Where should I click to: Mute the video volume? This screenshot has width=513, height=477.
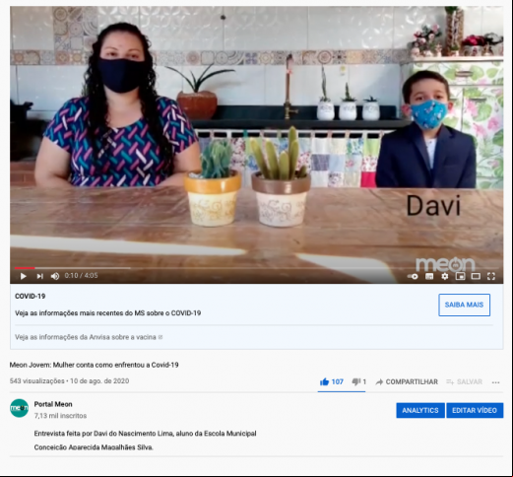(x=55, y=276)
